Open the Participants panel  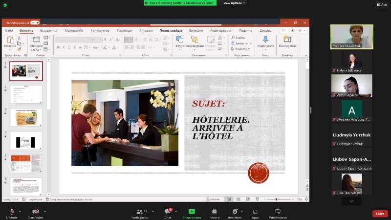point(139,212)
